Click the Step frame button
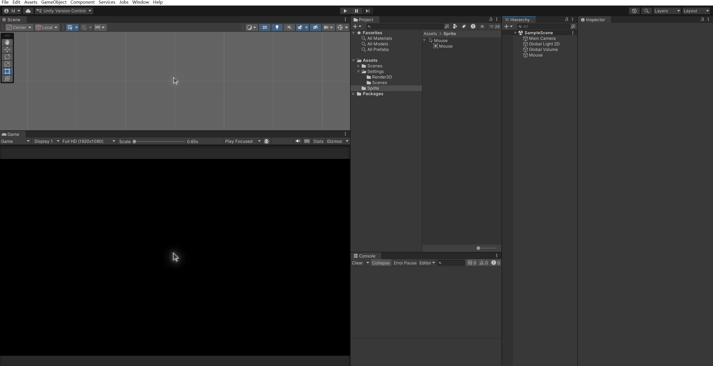The image size is (713, 366). 367,11
